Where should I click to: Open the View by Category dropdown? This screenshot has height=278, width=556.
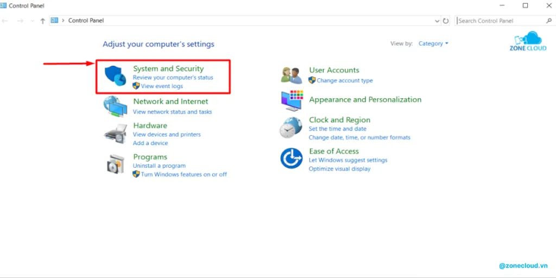[x=433, y=43]
